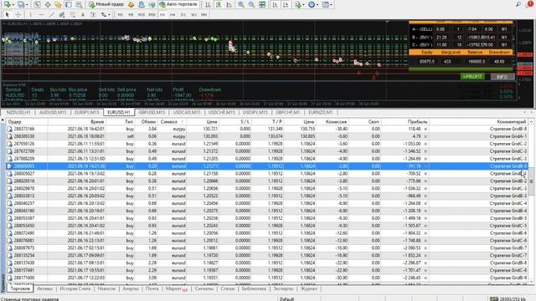Open the Navigator panel icon

point(58,4)
